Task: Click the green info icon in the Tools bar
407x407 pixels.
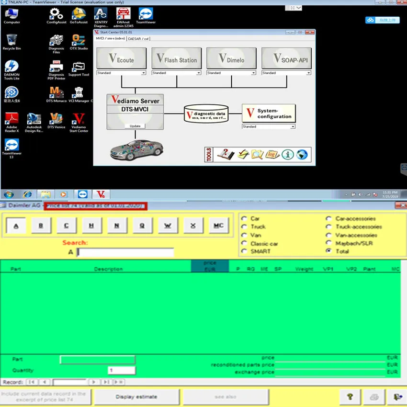Action: tap(287, 155)
